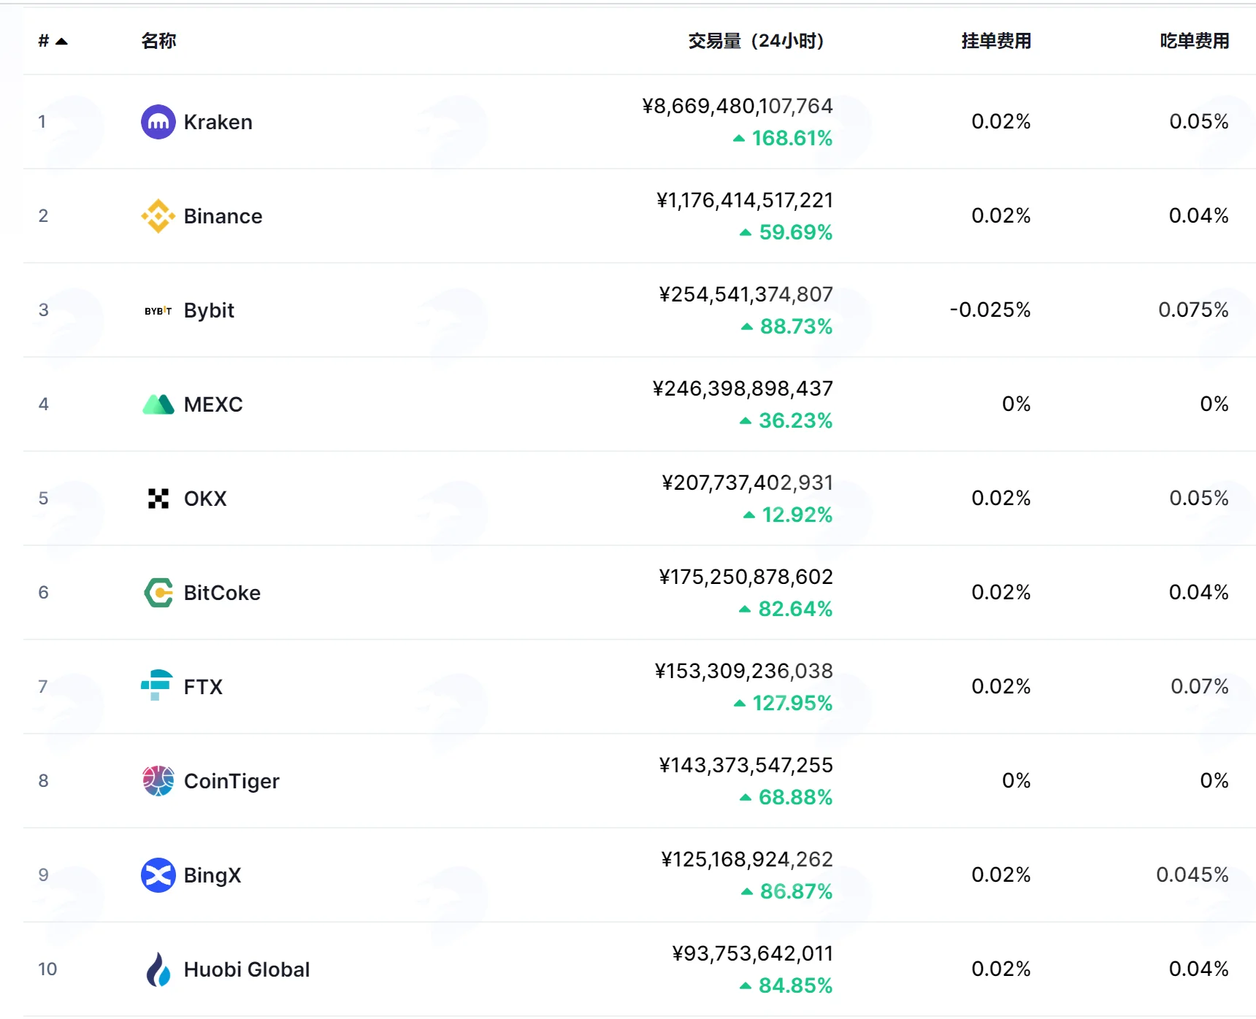Click the CoinTiger logo icon
The height and width of the screenshot is (1019, 1256).
pos(158,781)
